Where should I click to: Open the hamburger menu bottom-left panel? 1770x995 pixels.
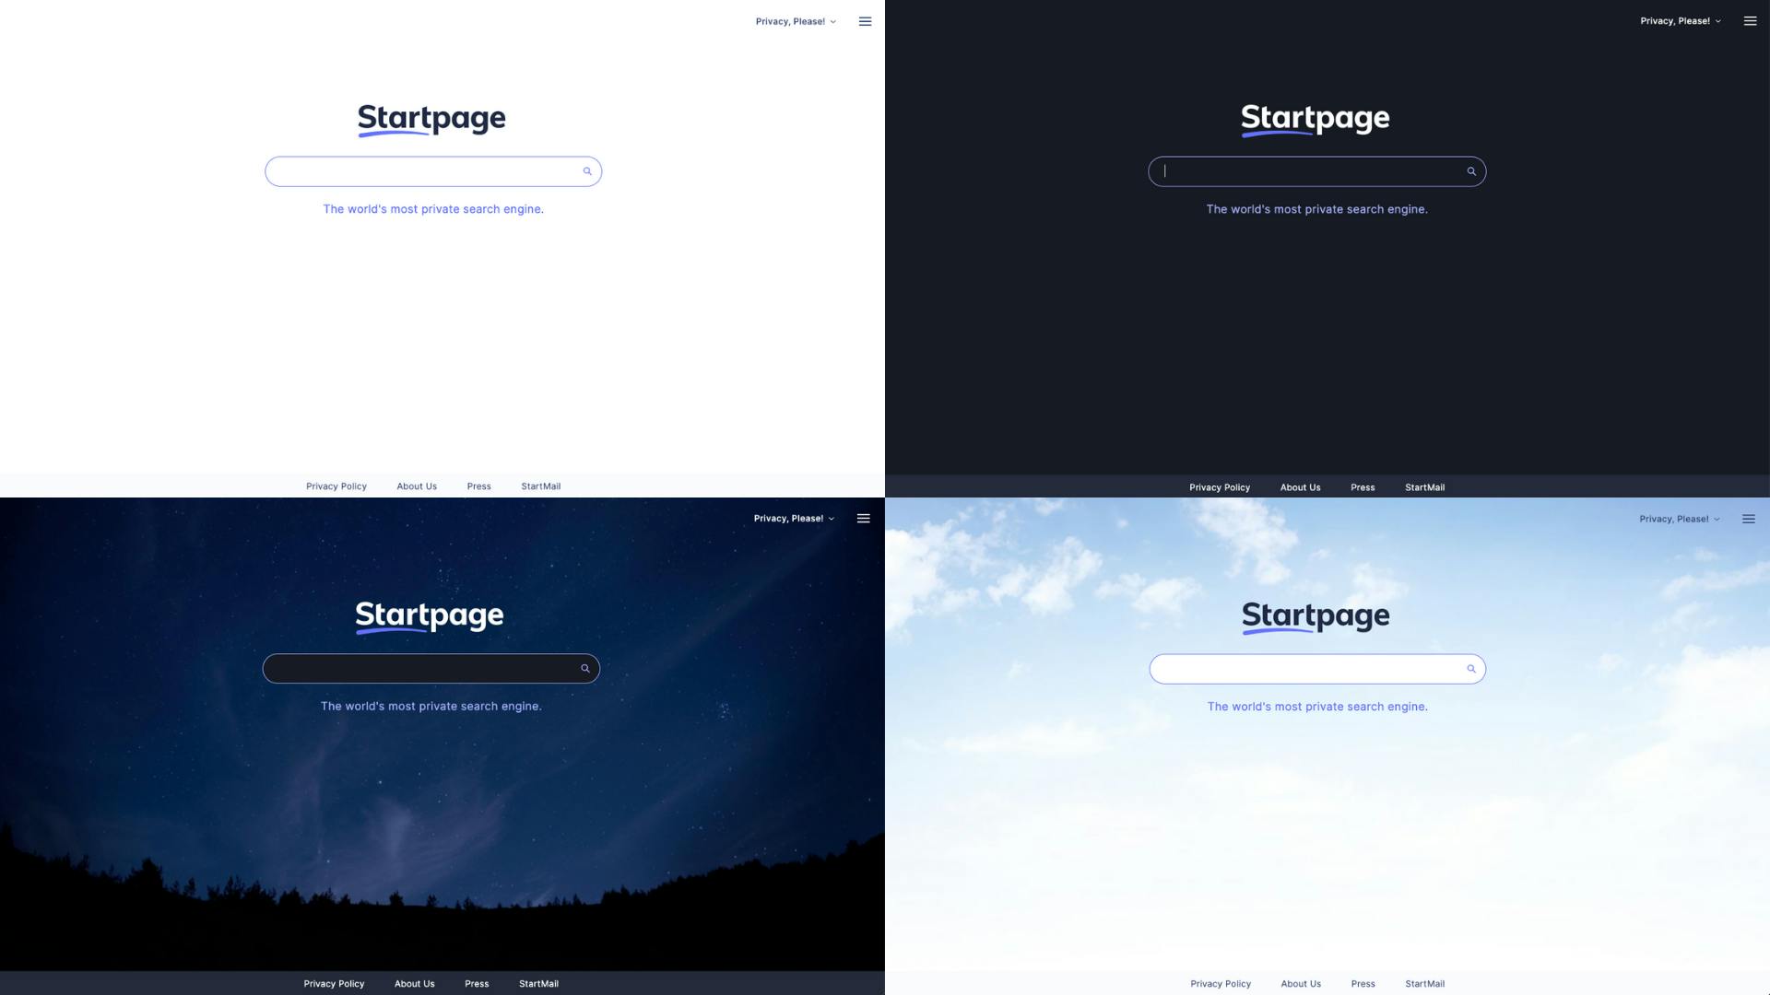click(863, 519)
